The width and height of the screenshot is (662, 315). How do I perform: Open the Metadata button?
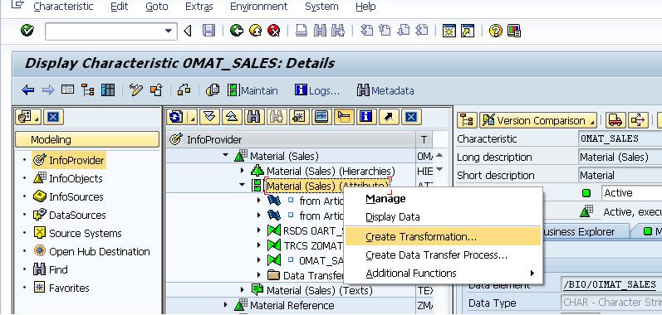click(x=385, y=90)
